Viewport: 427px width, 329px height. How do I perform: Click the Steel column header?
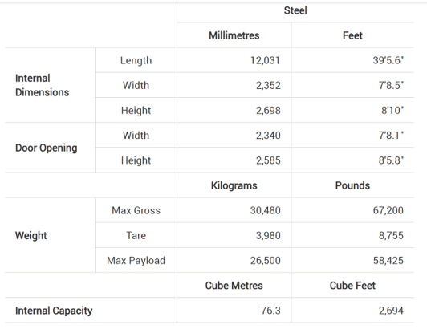[295, 10]
